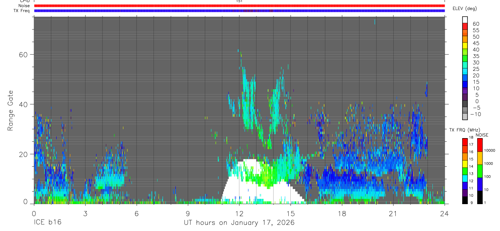Click the 'ELEV (deg)' colorbar title
Image resolution: width=500 pixels, height=231 pixels.
coord(465,9)
